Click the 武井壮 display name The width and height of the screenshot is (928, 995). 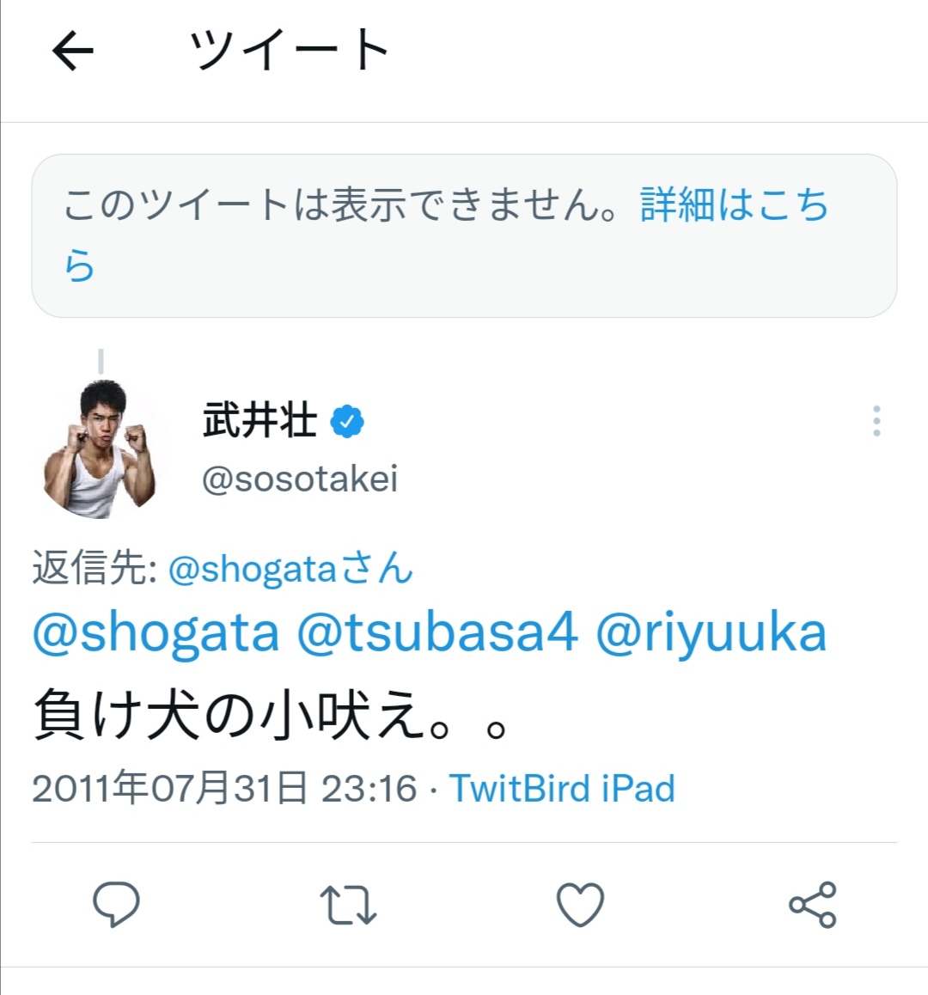259,422
